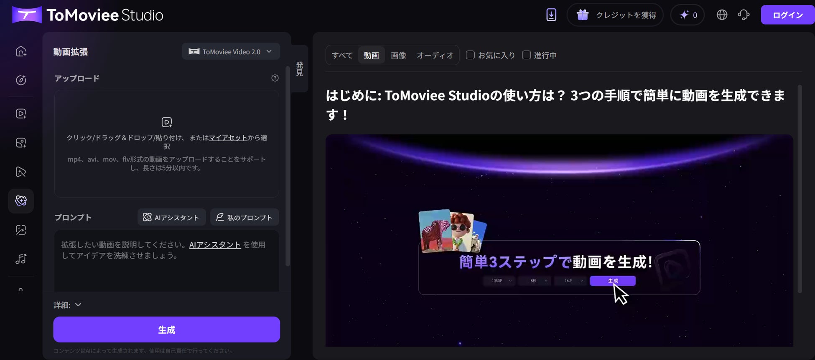The width and height of the screenshot is (815, 360).
Task: Select the AI image generation sidebar icon
Action: tap(21, 143)
